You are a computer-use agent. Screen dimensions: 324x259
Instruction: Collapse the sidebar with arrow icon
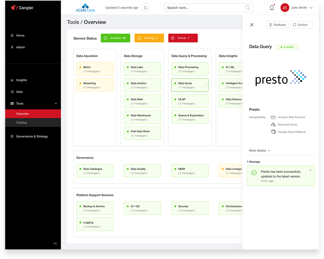point(55,243)
